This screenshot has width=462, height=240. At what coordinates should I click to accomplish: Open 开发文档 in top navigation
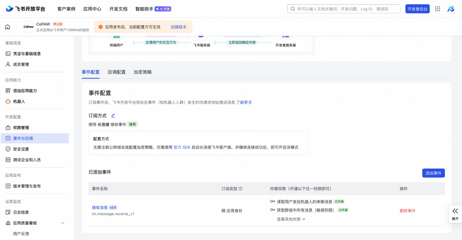tap(118, 9)
